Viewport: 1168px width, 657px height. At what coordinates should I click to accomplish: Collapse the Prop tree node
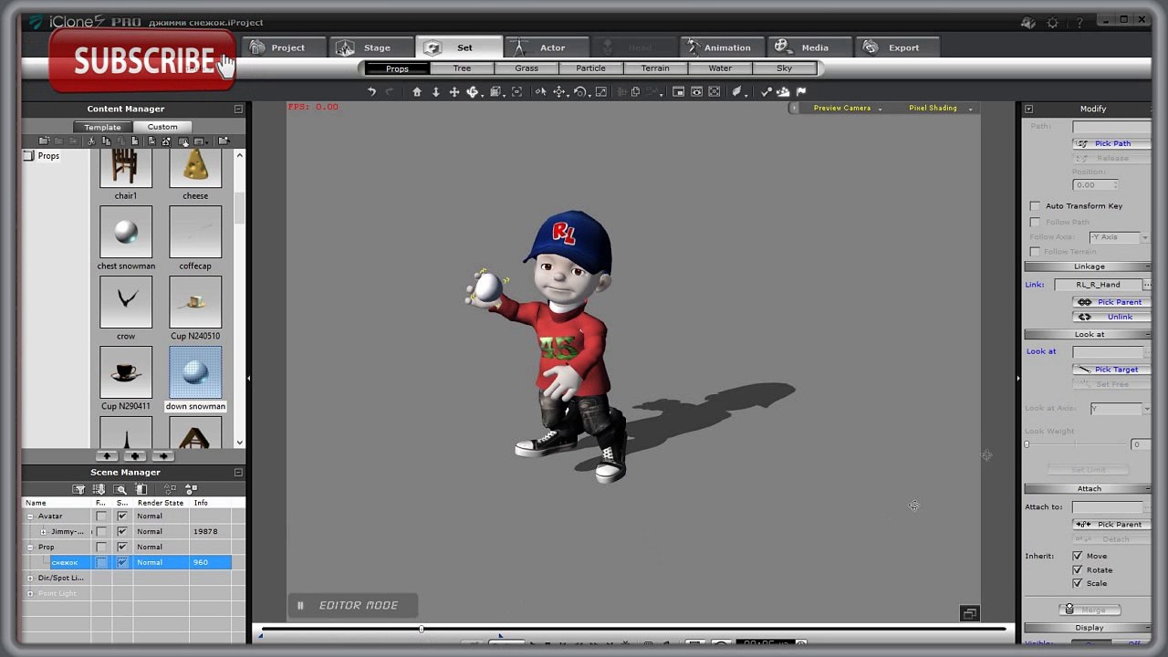click(x=30, y=547)
